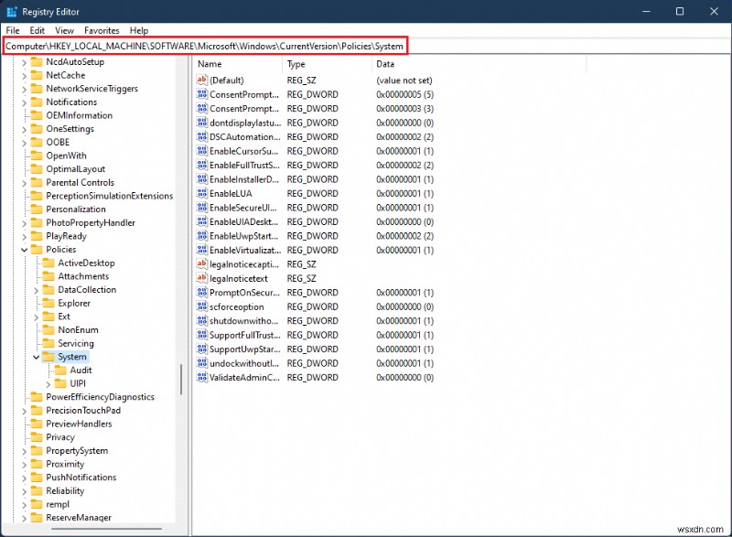Viewport: 732px width, 537px height.
Task: Open the Help menu
Action: click(139, 30)
